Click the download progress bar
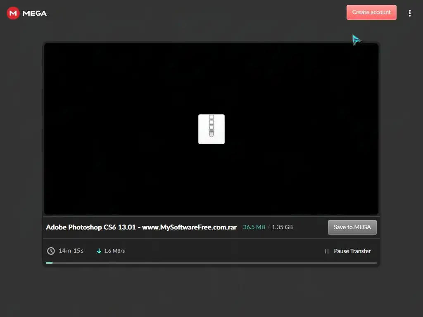 click(x=211, y=263)
